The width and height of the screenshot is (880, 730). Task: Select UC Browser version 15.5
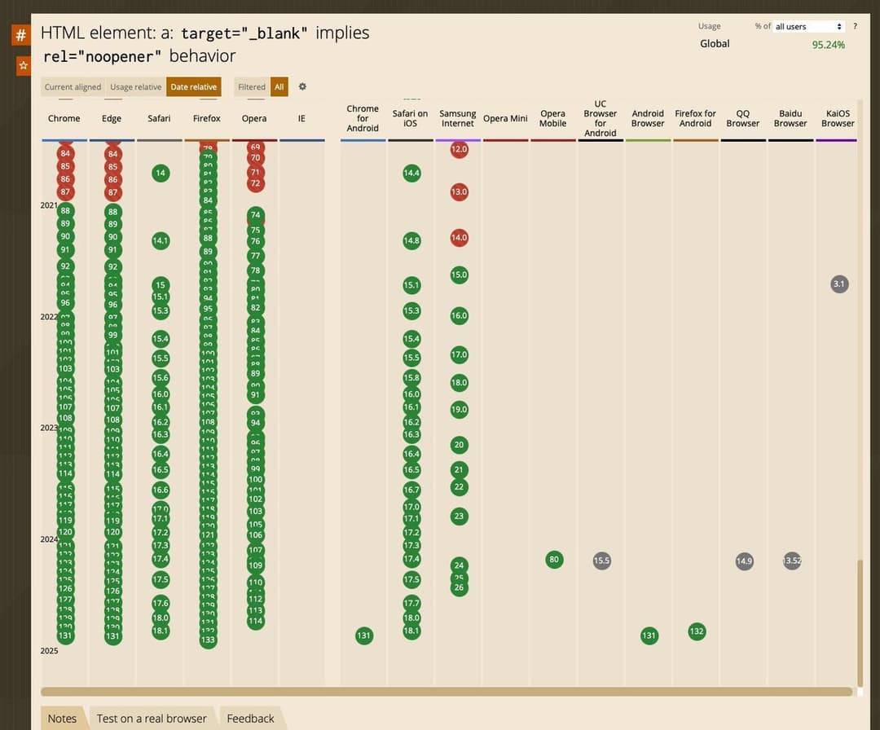(x=601, y=561)
